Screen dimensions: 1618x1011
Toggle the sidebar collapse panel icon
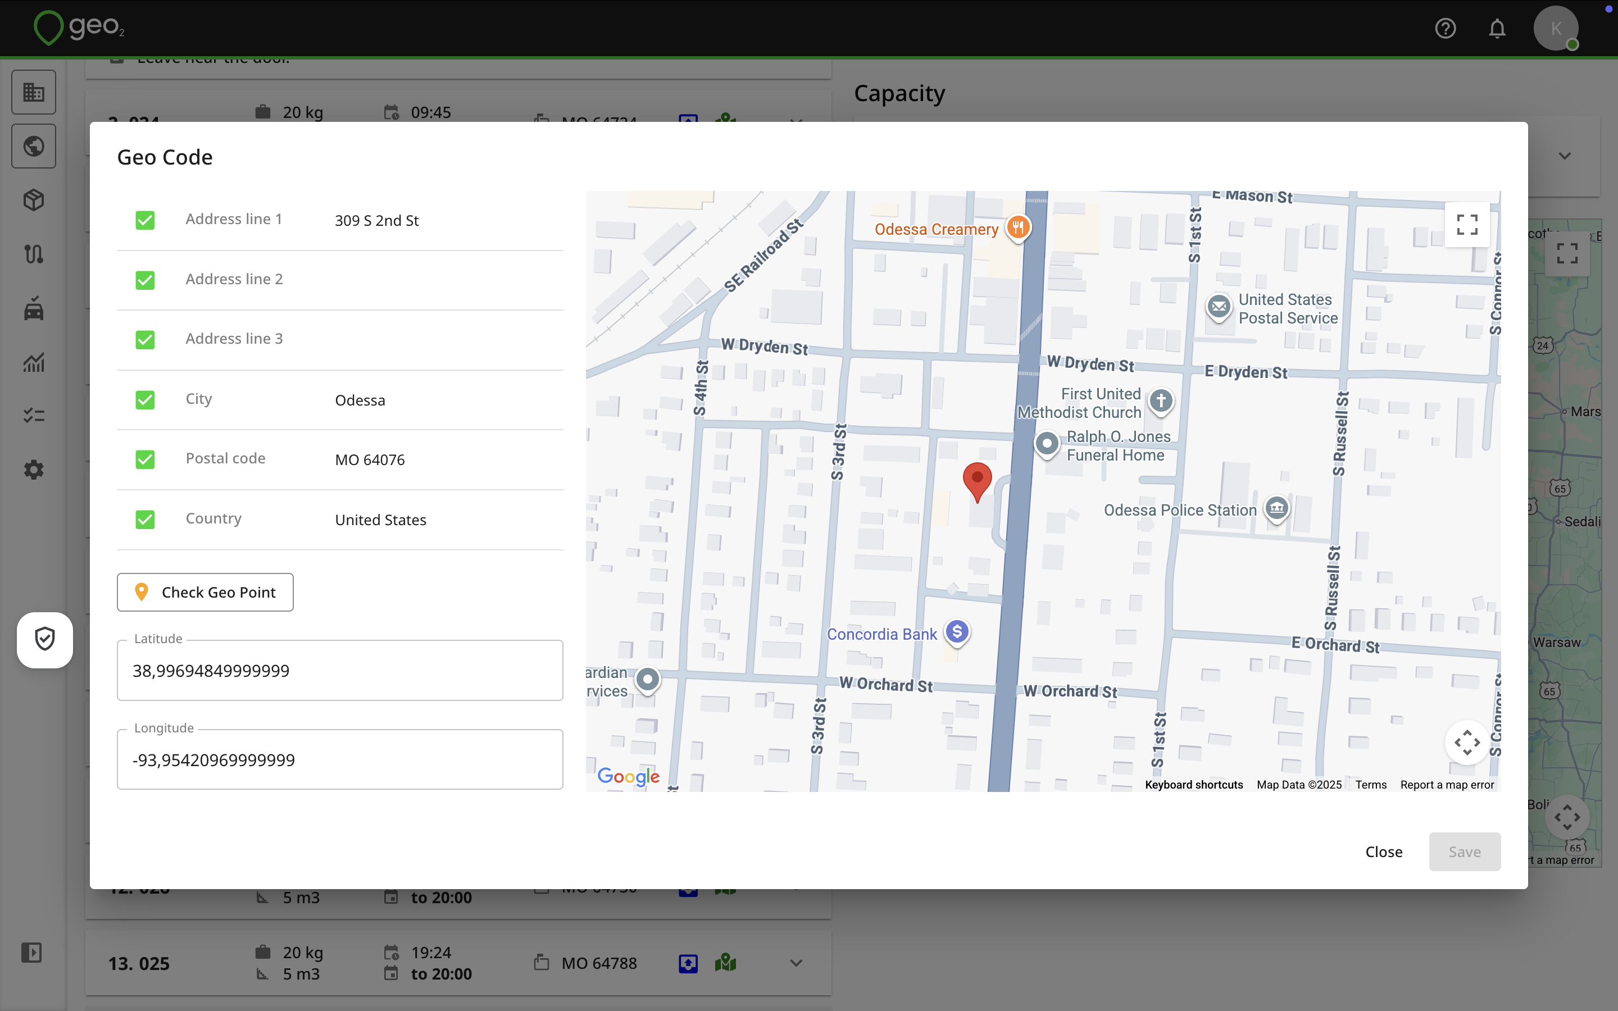coord(31,952)
